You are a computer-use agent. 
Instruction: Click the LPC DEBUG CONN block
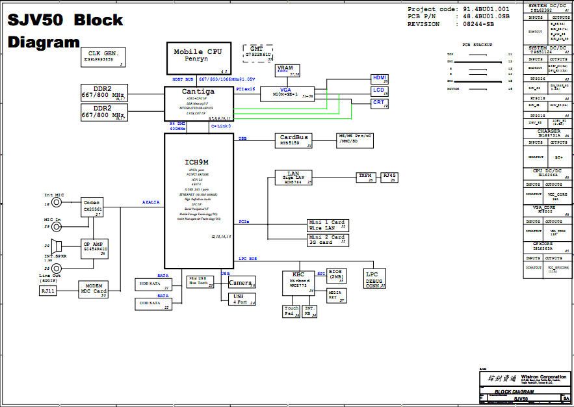click(x=374, y=279)
